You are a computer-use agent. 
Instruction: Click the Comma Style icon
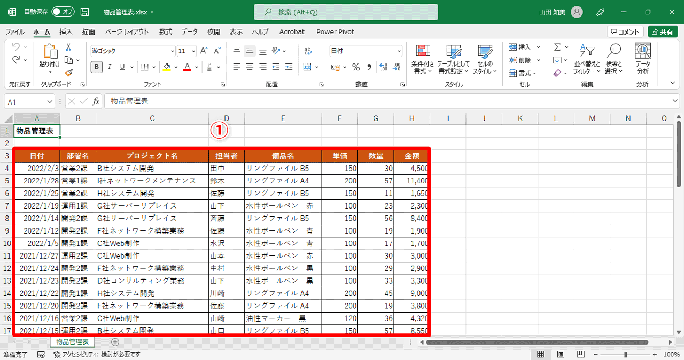pos(369,67)
